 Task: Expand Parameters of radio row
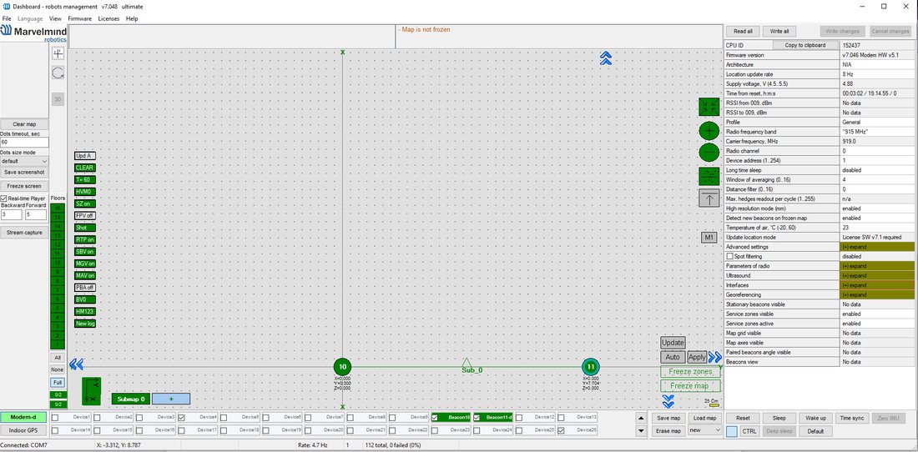(877, 266)
